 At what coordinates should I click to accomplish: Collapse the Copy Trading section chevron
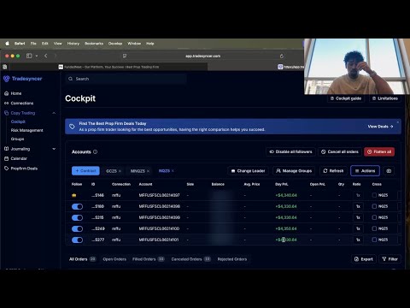[x=54, y=113]
